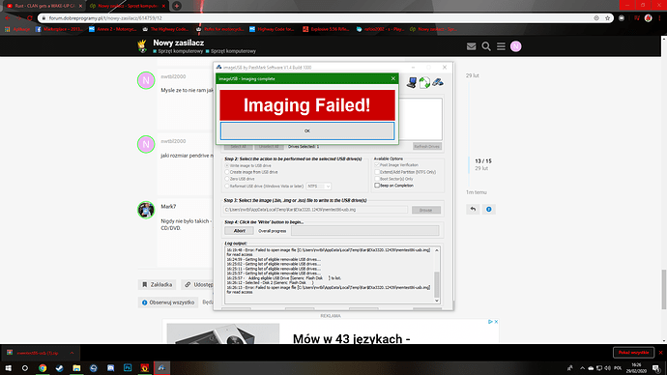Select Zero USB drive option
The height and width of the screenshot is (375, 667).
[227, 179]
